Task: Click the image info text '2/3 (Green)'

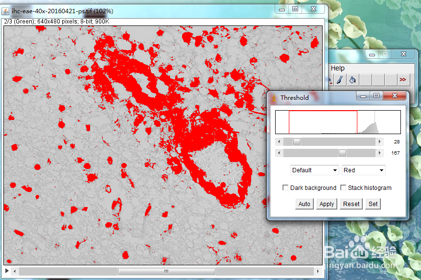Action: click(20, 22)
